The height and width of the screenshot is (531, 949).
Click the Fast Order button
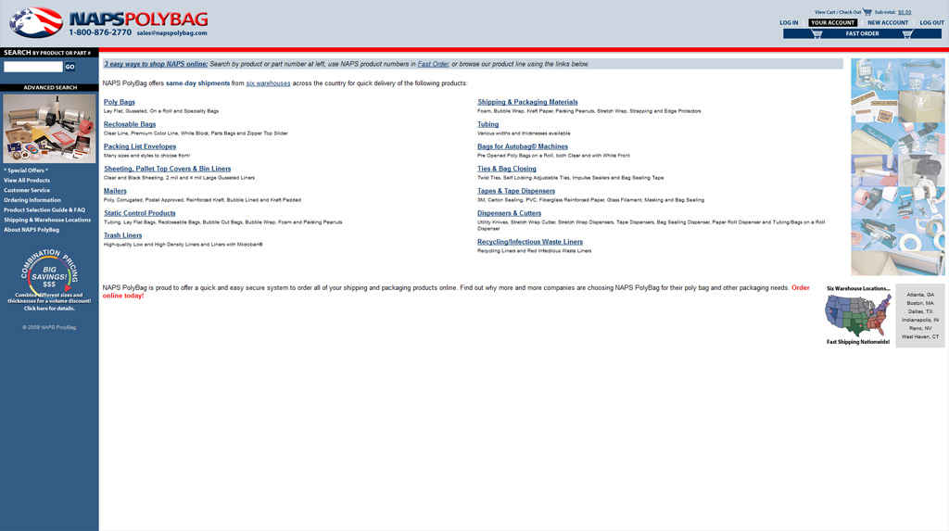862,34
